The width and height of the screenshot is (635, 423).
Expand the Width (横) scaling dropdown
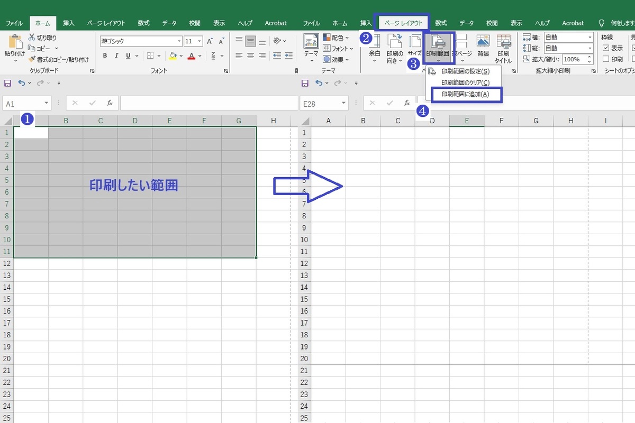[589, 38]
